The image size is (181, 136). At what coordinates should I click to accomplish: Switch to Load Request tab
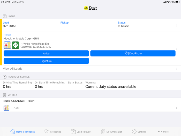81,132
